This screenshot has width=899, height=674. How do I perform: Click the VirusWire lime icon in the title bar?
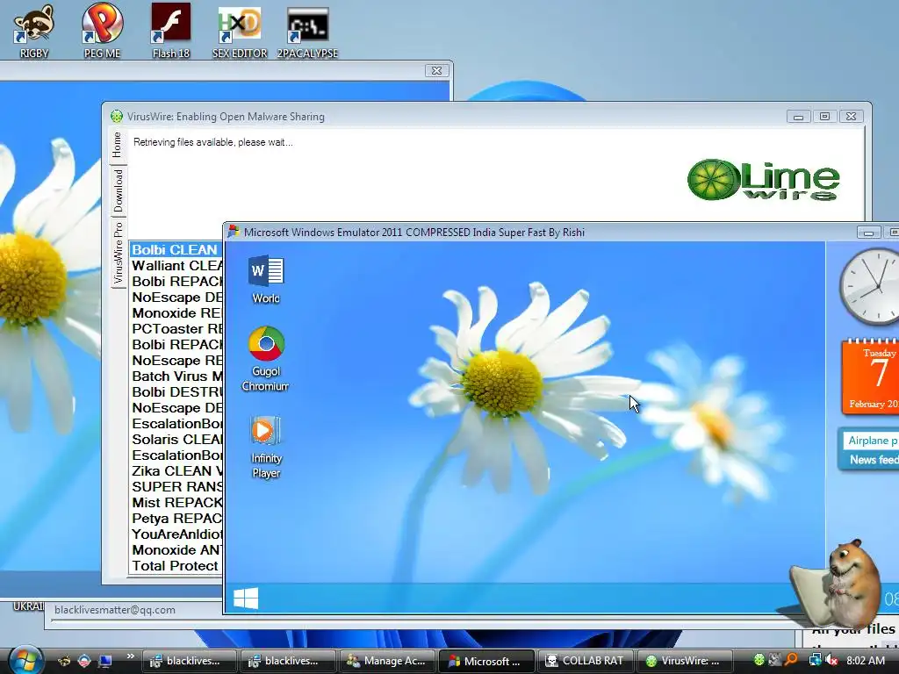pos(117,117)
